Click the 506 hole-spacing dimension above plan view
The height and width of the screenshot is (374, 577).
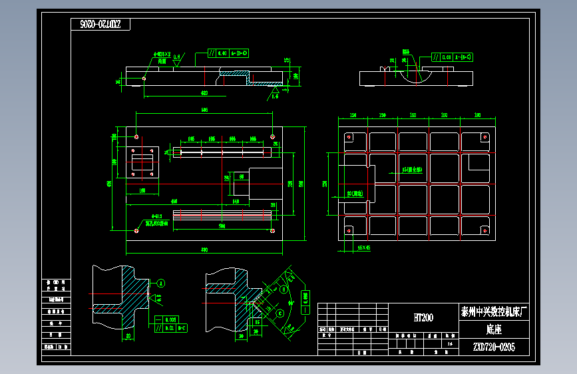(x=204, y=110)
